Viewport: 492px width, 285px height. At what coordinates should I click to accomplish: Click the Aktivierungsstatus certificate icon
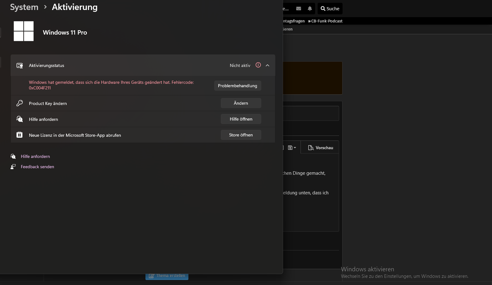[20, 65]
